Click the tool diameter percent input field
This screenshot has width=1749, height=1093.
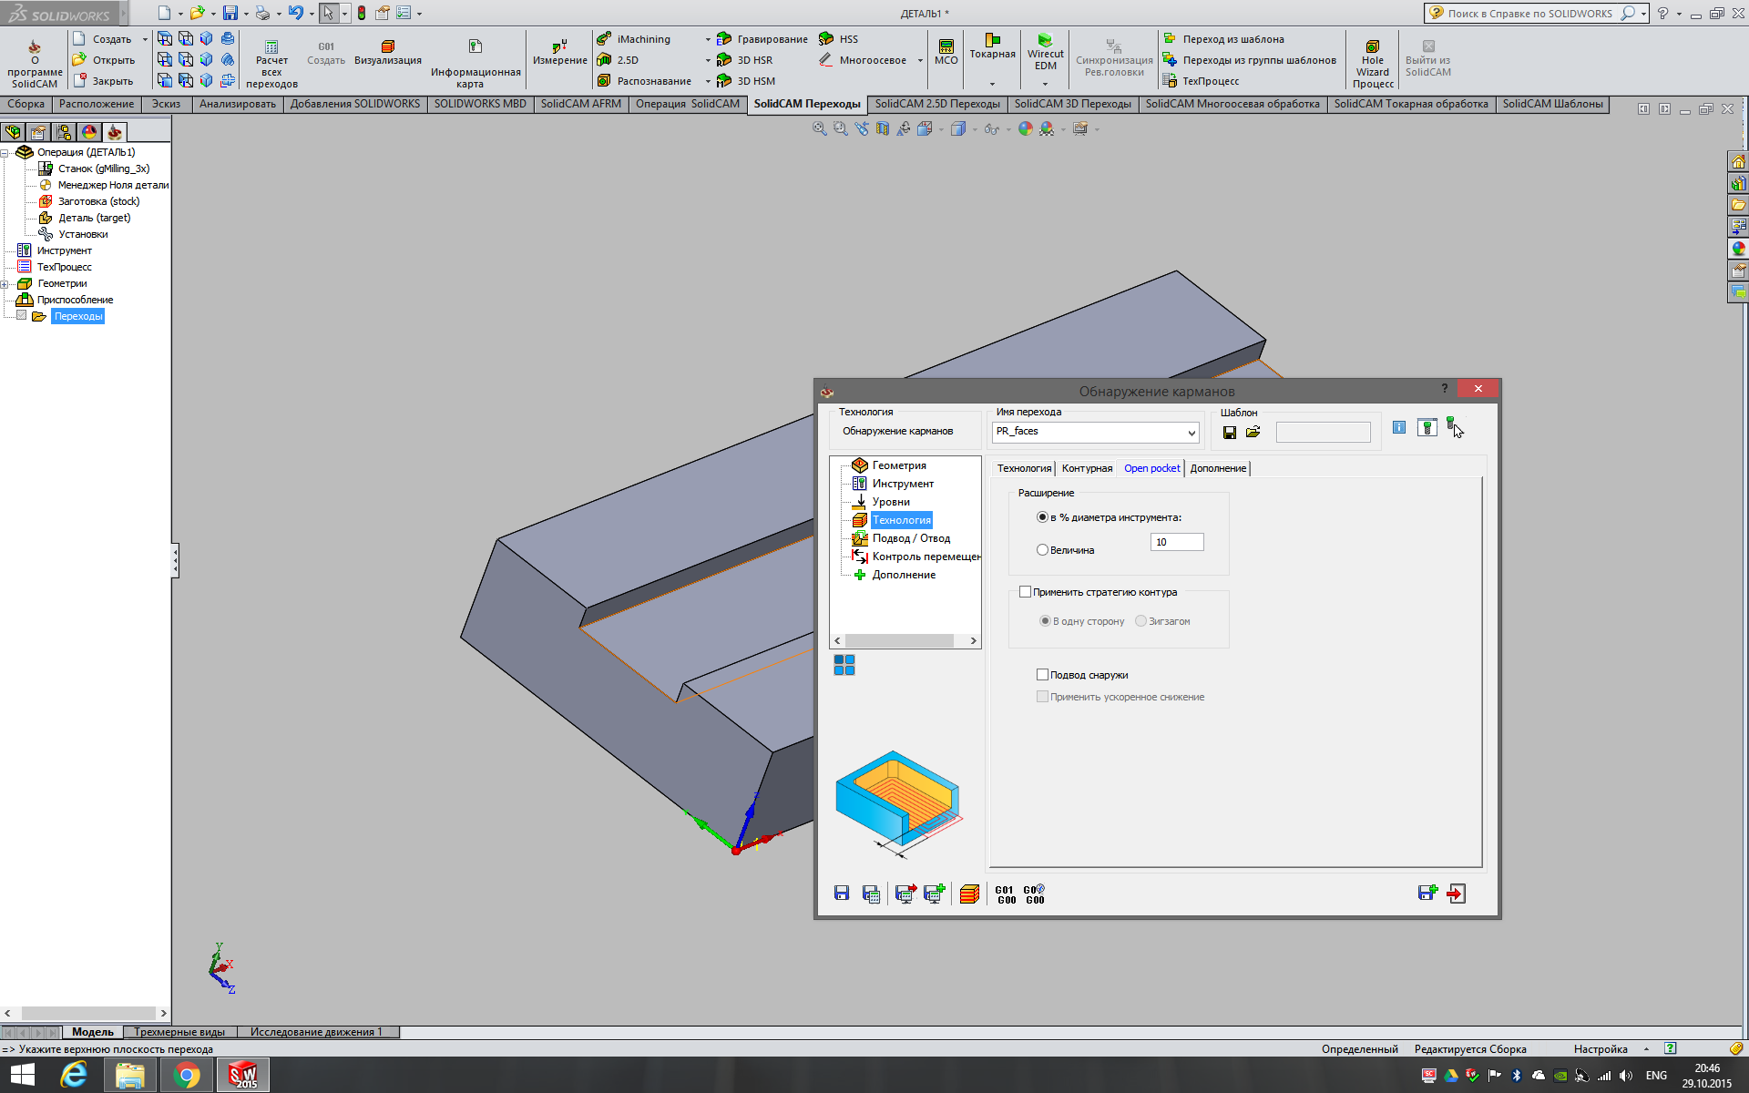click(x=1177, y=542)
